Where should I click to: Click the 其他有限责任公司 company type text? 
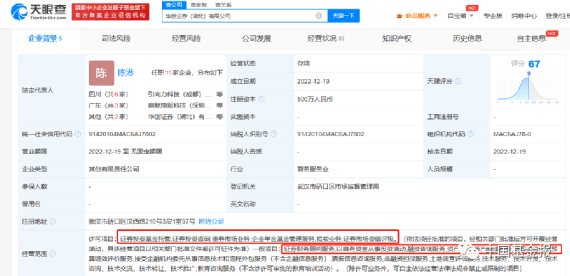pyautogui.click(x=114, y=169)
